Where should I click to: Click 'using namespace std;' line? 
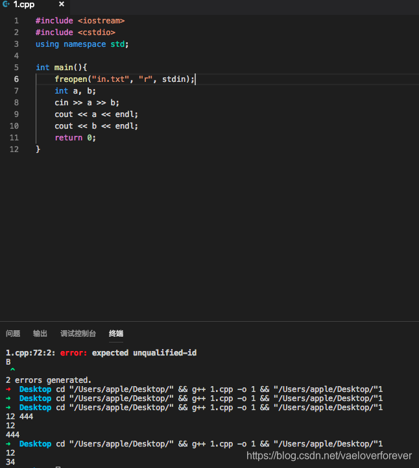tap(82, 44)
